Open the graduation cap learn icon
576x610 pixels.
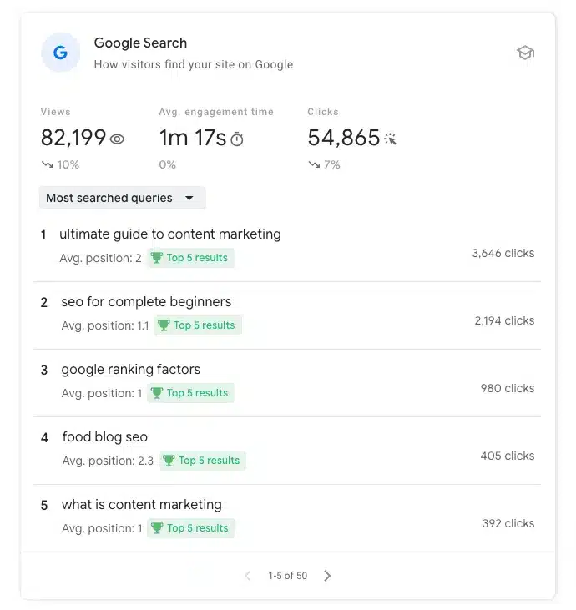525,53
